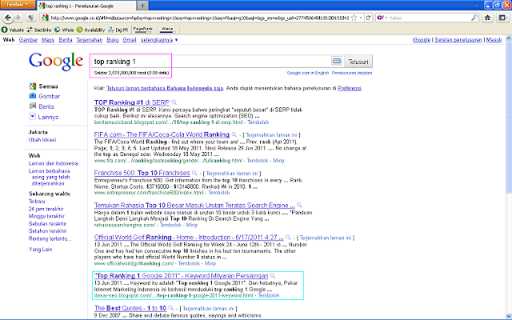
Task: Click the Google logo
Action: [56, 61]
